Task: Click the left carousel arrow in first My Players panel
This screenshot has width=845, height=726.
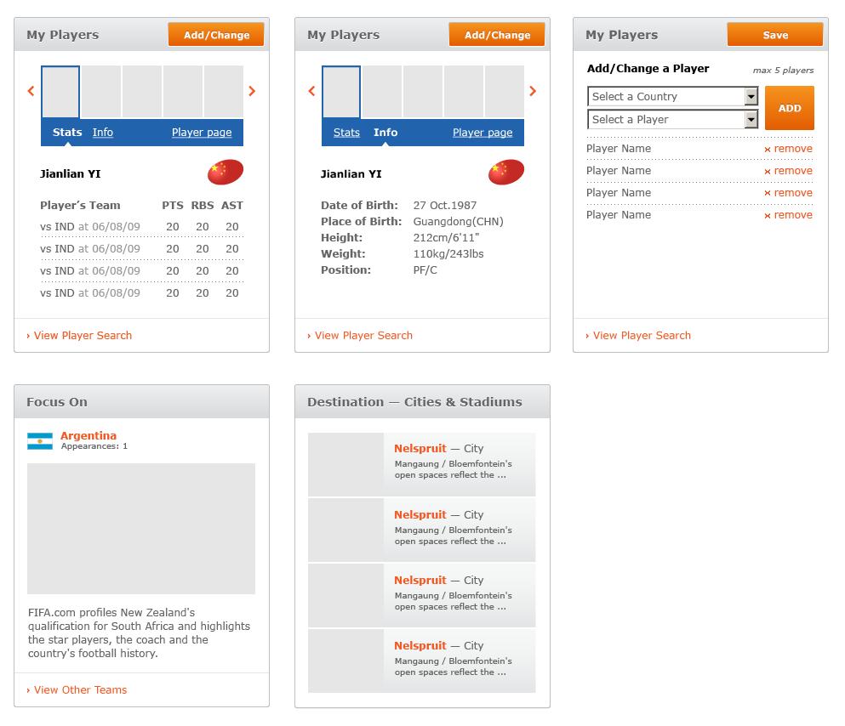Action: 31,91
